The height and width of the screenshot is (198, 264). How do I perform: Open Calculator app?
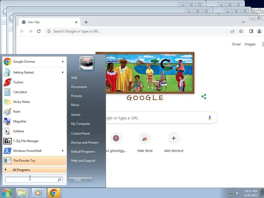35,92
